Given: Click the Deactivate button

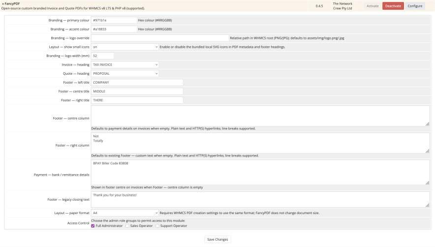Looking at the screenshot, I should [x=393, y=6].
